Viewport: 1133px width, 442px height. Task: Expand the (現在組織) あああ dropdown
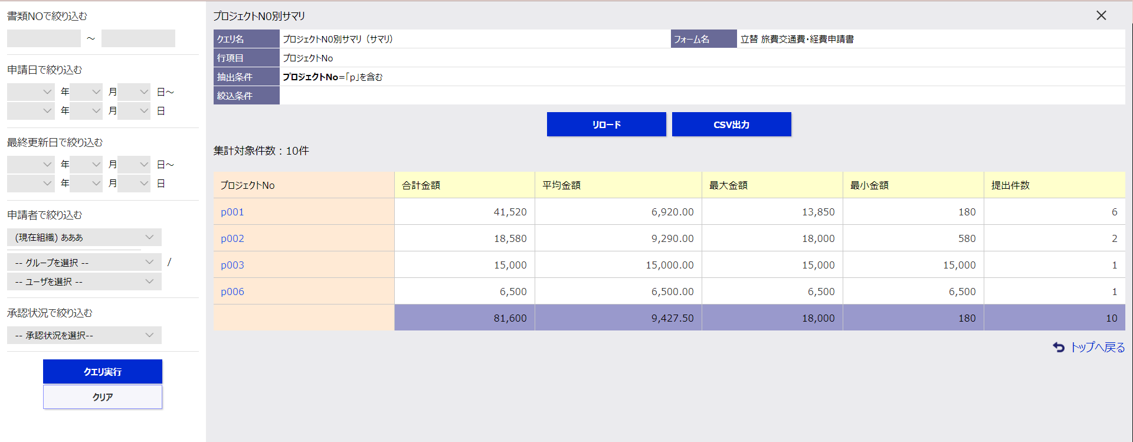(x=84, y=237)
